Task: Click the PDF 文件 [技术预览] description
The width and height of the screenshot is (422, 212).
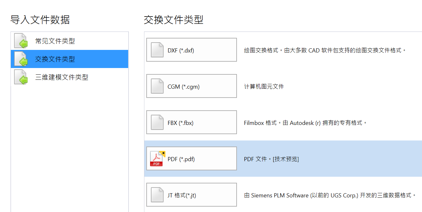Action: pos(271,159)
